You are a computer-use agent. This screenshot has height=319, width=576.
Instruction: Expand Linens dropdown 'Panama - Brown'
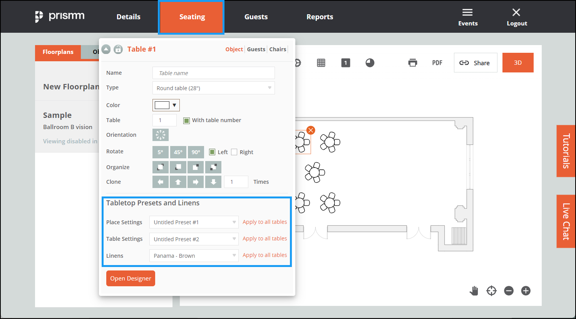[x=194, y=256]
